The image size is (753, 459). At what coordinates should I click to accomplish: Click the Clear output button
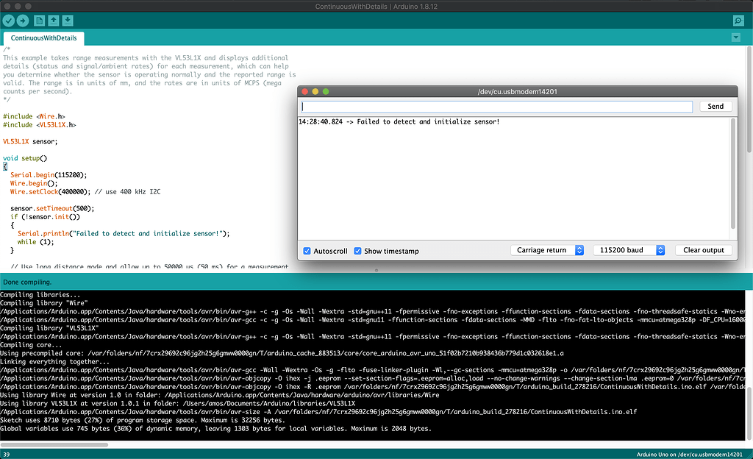pos(703,250)
